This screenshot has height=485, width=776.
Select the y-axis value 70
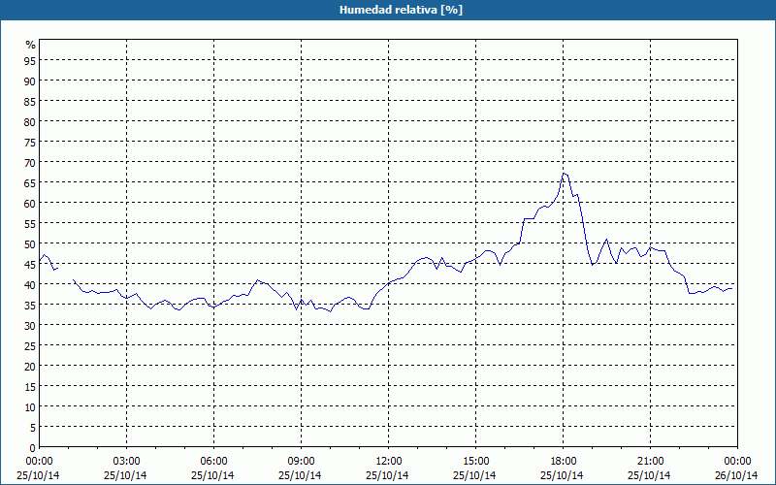click(30, 163)
